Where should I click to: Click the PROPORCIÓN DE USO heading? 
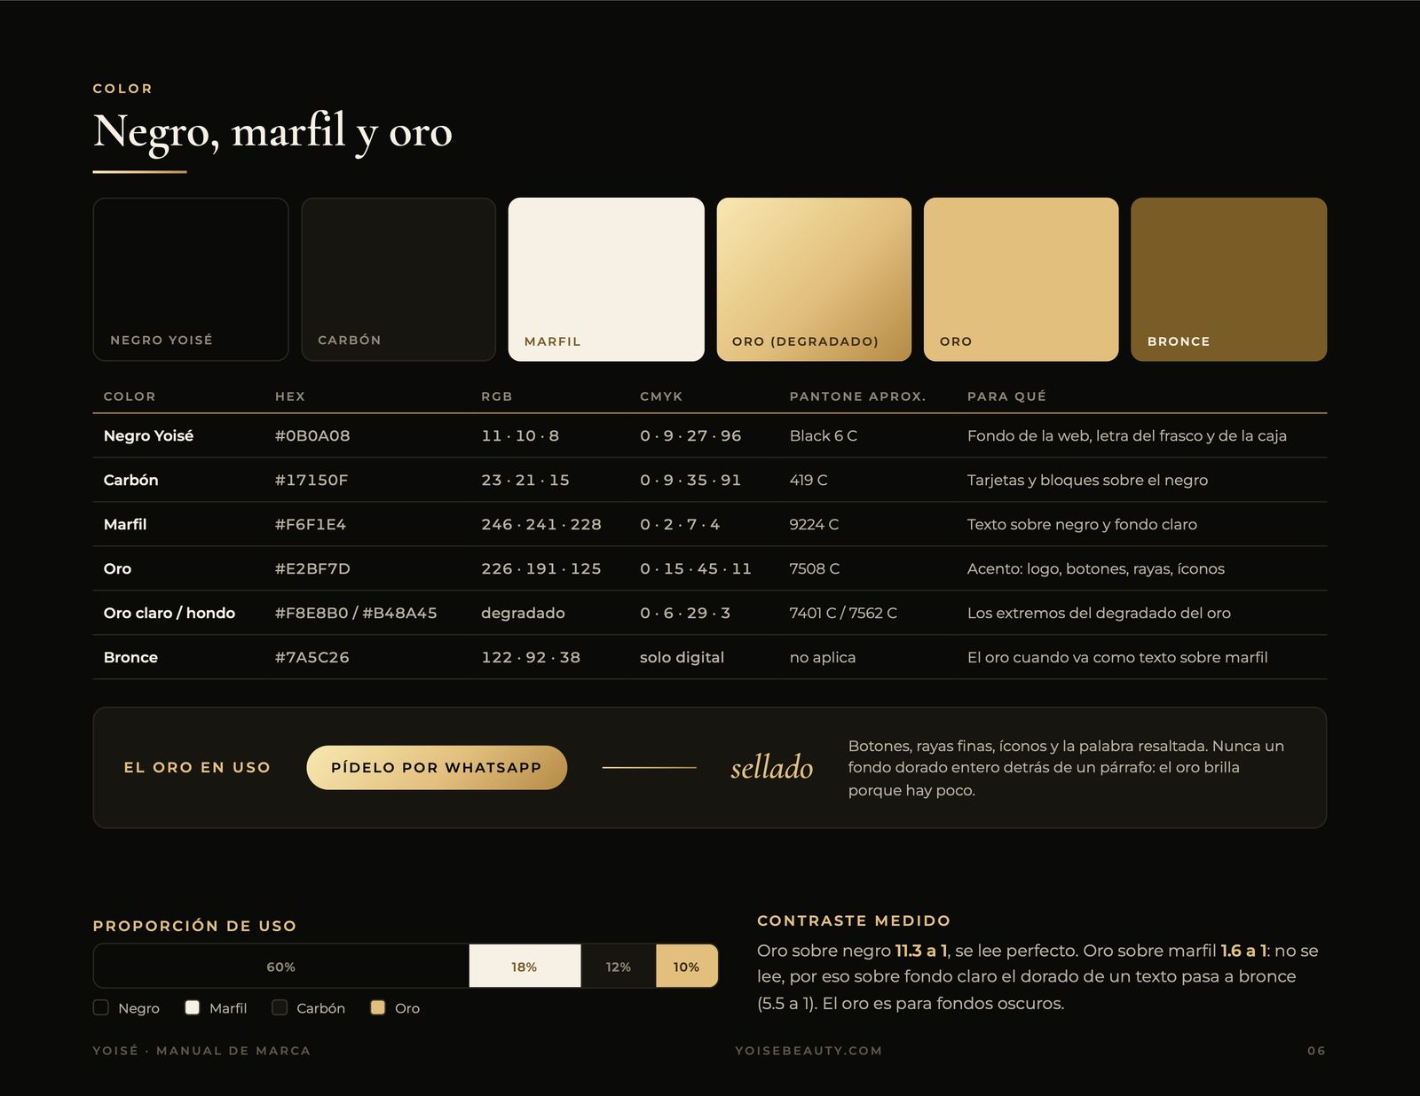tap(194, 926)
